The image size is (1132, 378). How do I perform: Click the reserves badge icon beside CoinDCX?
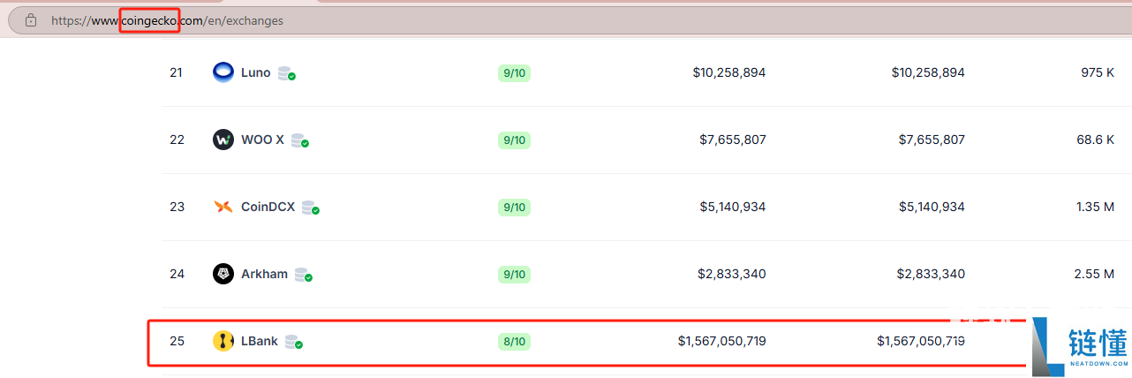[x=310, y=208]
